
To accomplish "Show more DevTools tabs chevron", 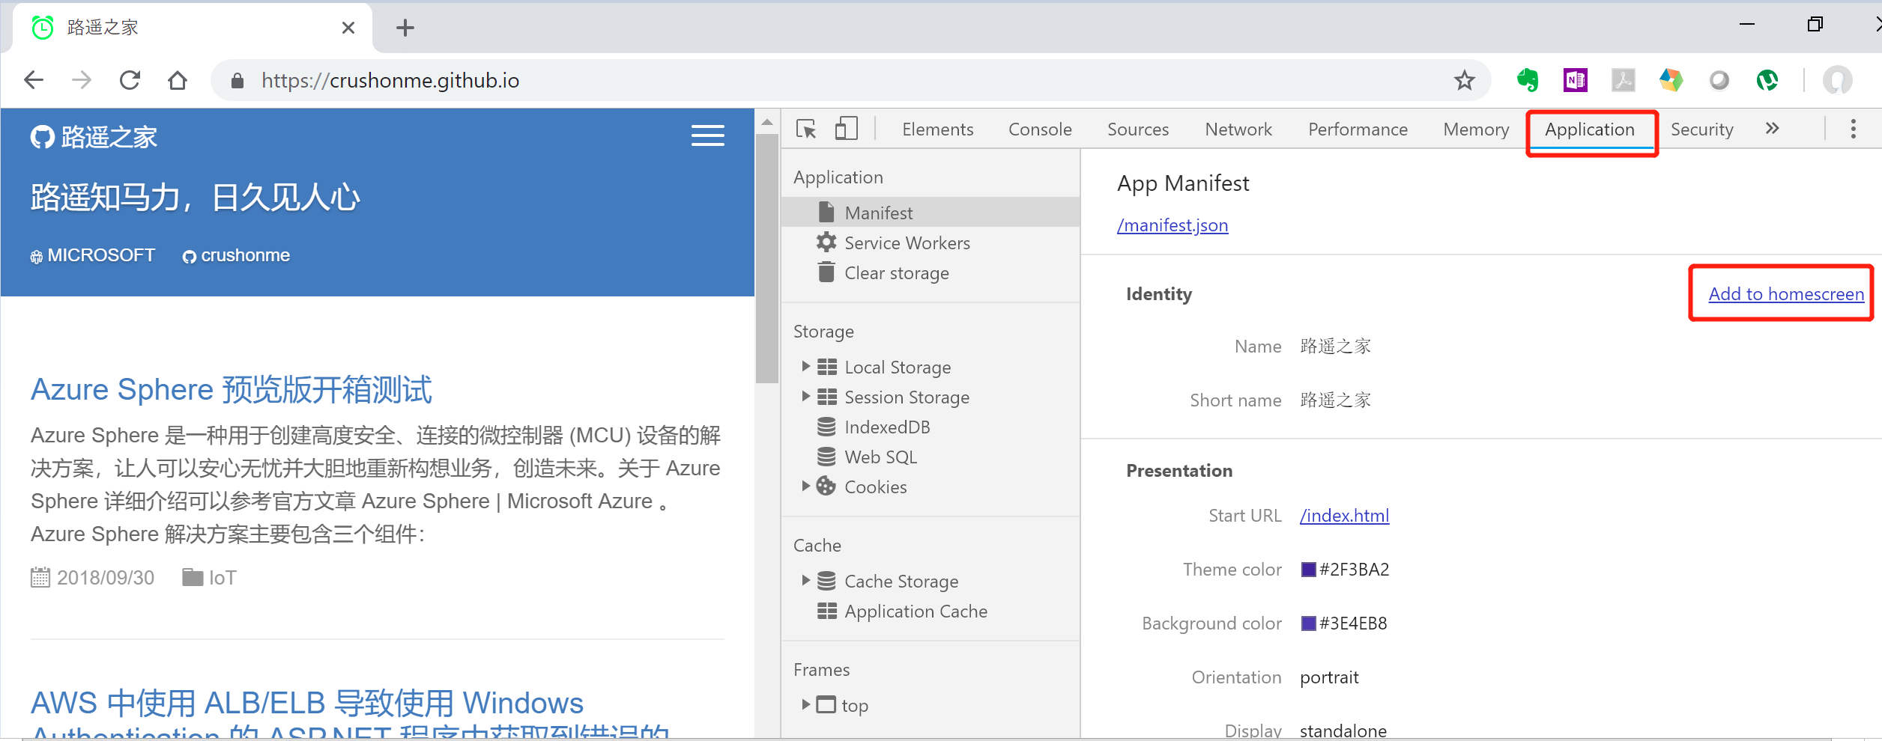I will [x=1773, y=129].
